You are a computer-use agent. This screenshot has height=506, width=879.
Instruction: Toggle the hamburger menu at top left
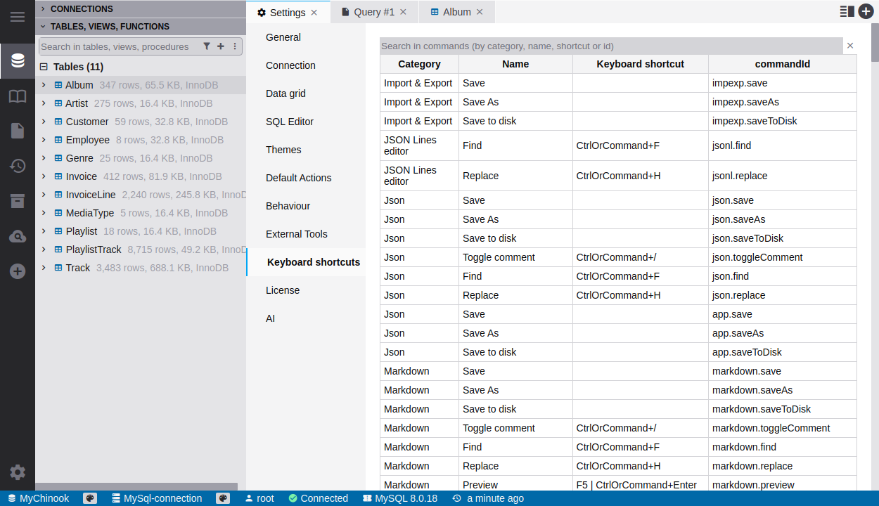(18, 17)
